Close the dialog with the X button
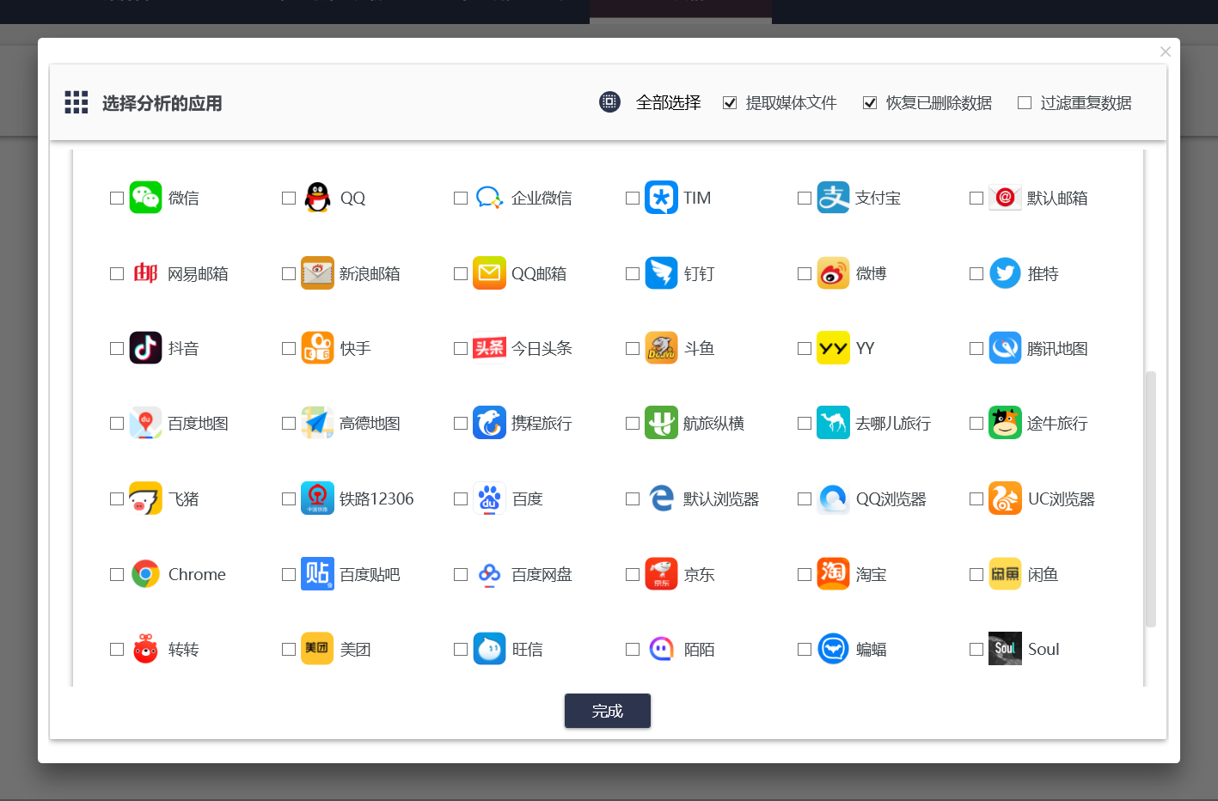The width and height of the screenshot is (1218, 801). (x=1166, y=52)
